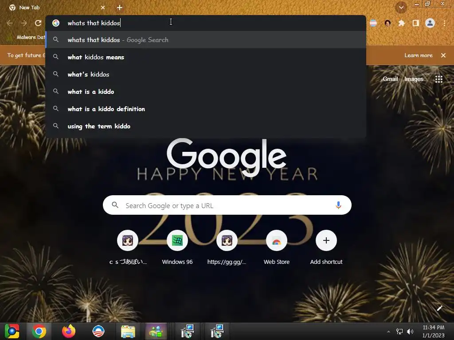454x340 pixels.
Task: Select suggestion 'using the term kiddo'
Action: point(206,126)
